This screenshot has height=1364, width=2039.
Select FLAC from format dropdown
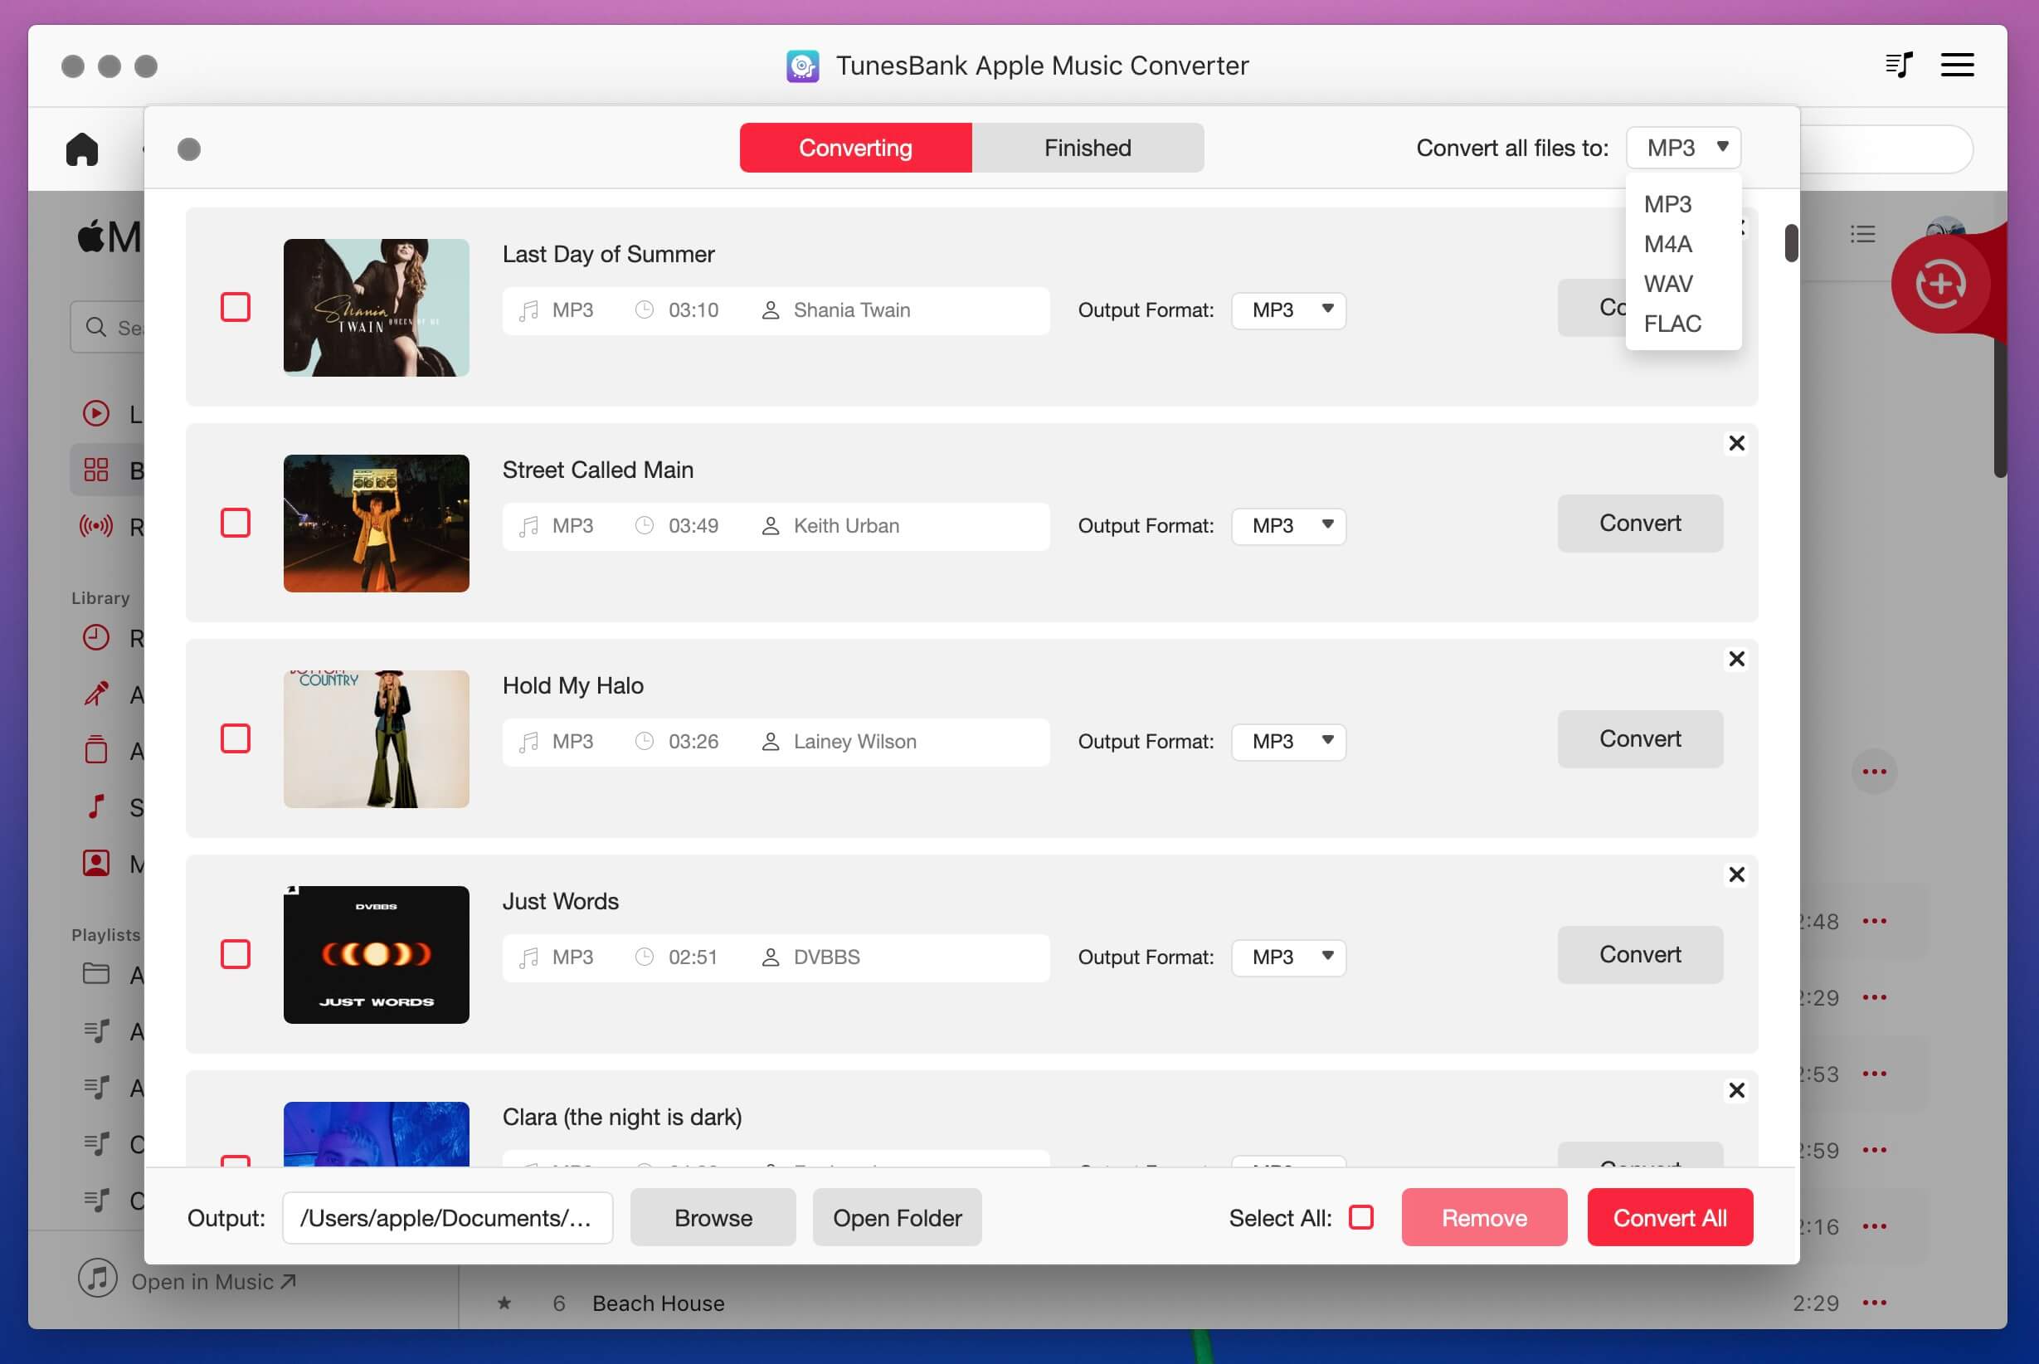[1672, 323]
